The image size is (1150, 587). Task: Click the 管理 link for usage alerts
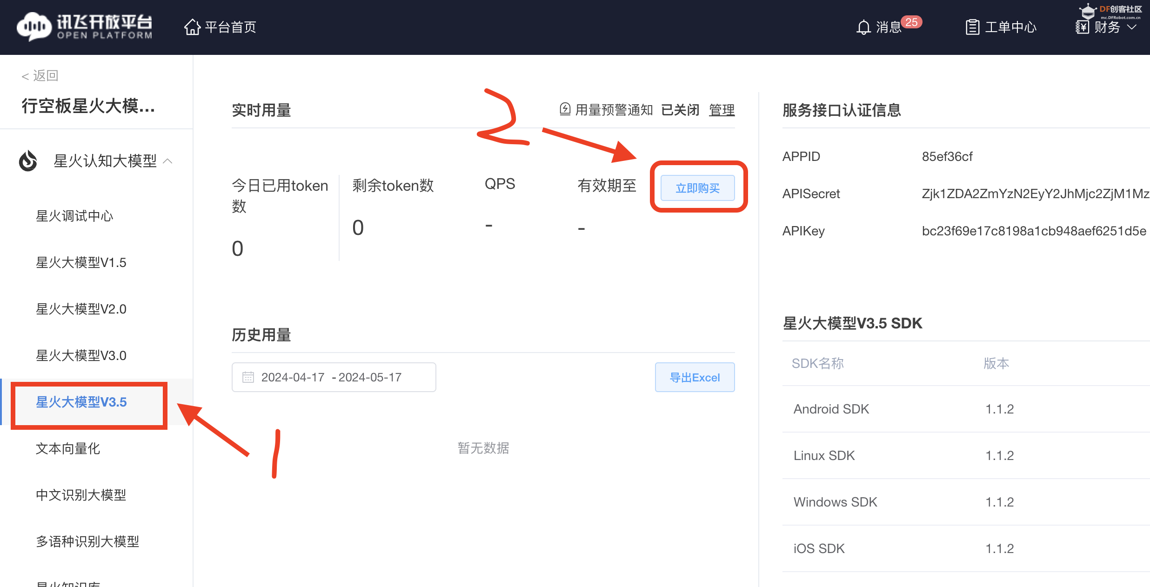[x=722, y=110]
